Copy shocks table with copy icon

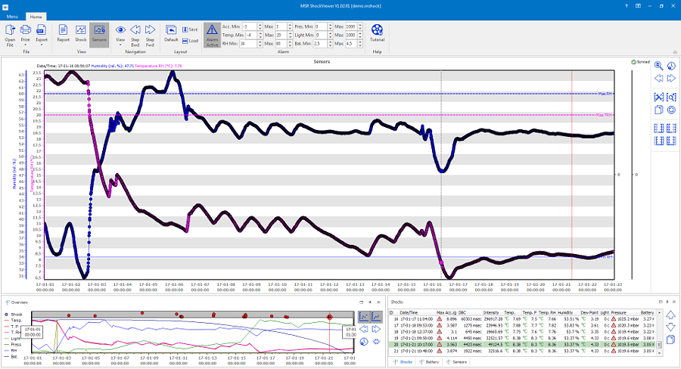(x=671, y=339)
